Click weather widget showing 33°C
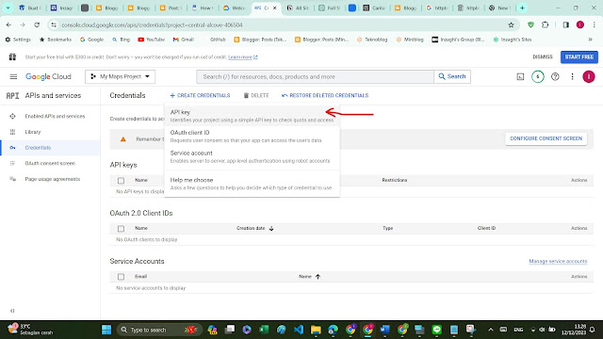This screenshot has height=339, width=603. (x=30, y=330)
